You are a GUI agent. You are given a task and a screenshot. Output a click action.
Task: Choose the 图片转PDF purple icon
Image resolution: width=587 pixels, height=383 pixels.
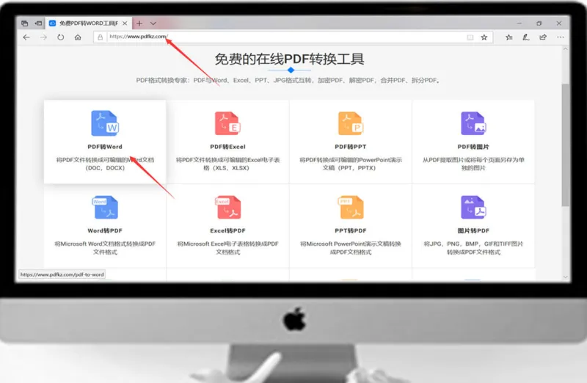pyautogui.click(x=473, y=207)
